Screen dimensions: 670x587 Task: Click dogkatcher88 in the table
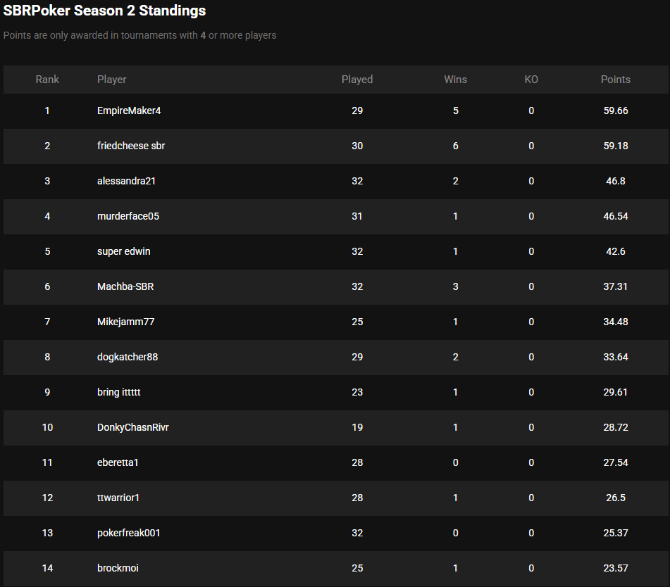128,357
